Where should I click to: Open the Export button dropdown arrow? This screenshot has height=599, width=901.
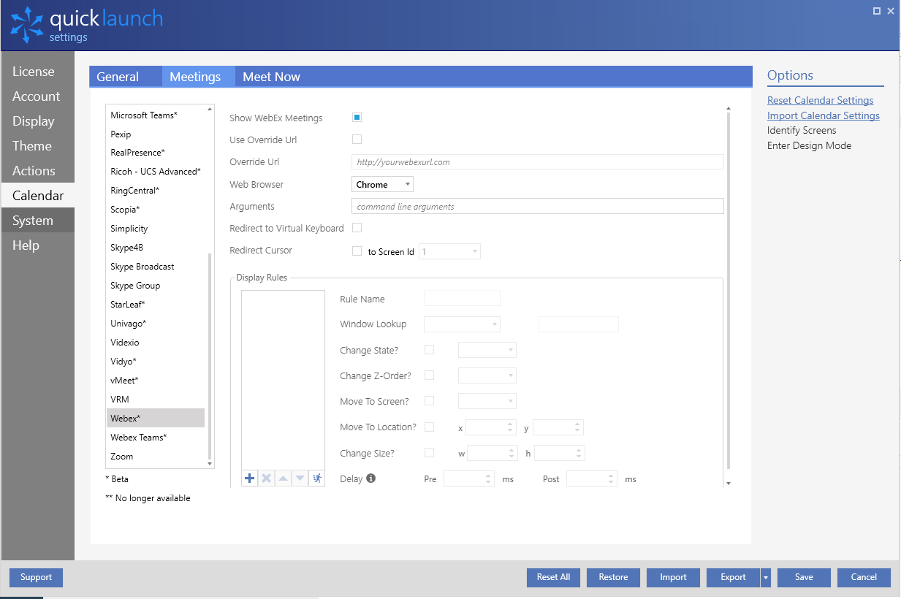click(x=766, y=577)
